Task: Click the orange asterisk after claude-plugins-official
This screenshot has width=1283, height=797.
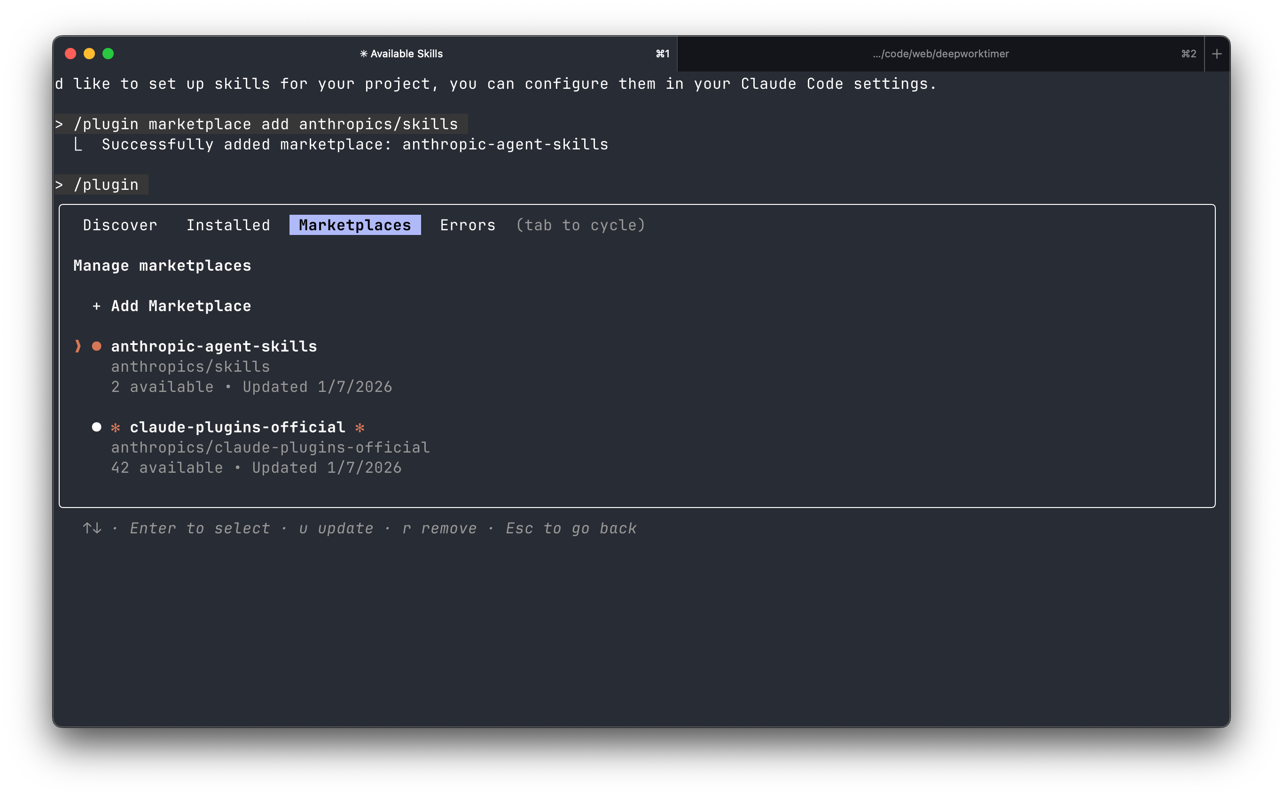Action: coord(360,428)
